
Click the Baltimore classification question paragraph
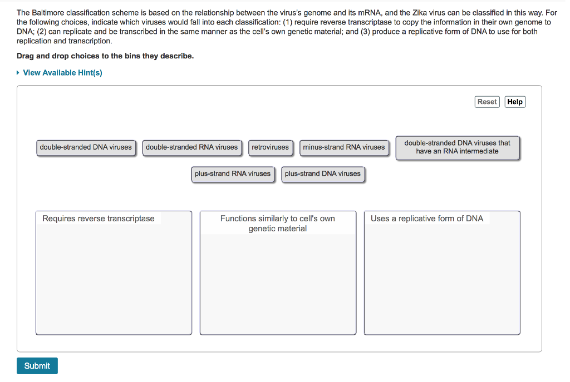click(x=278, y=26)
